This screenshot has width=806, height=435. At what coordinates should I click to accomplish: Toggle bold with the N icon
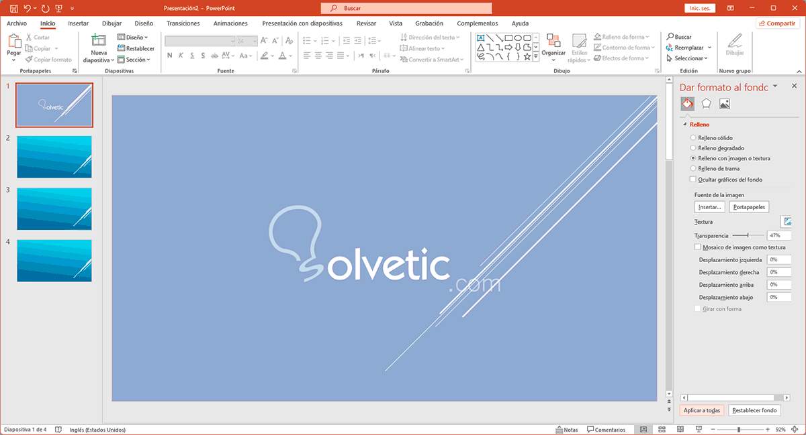coord(171,56)
